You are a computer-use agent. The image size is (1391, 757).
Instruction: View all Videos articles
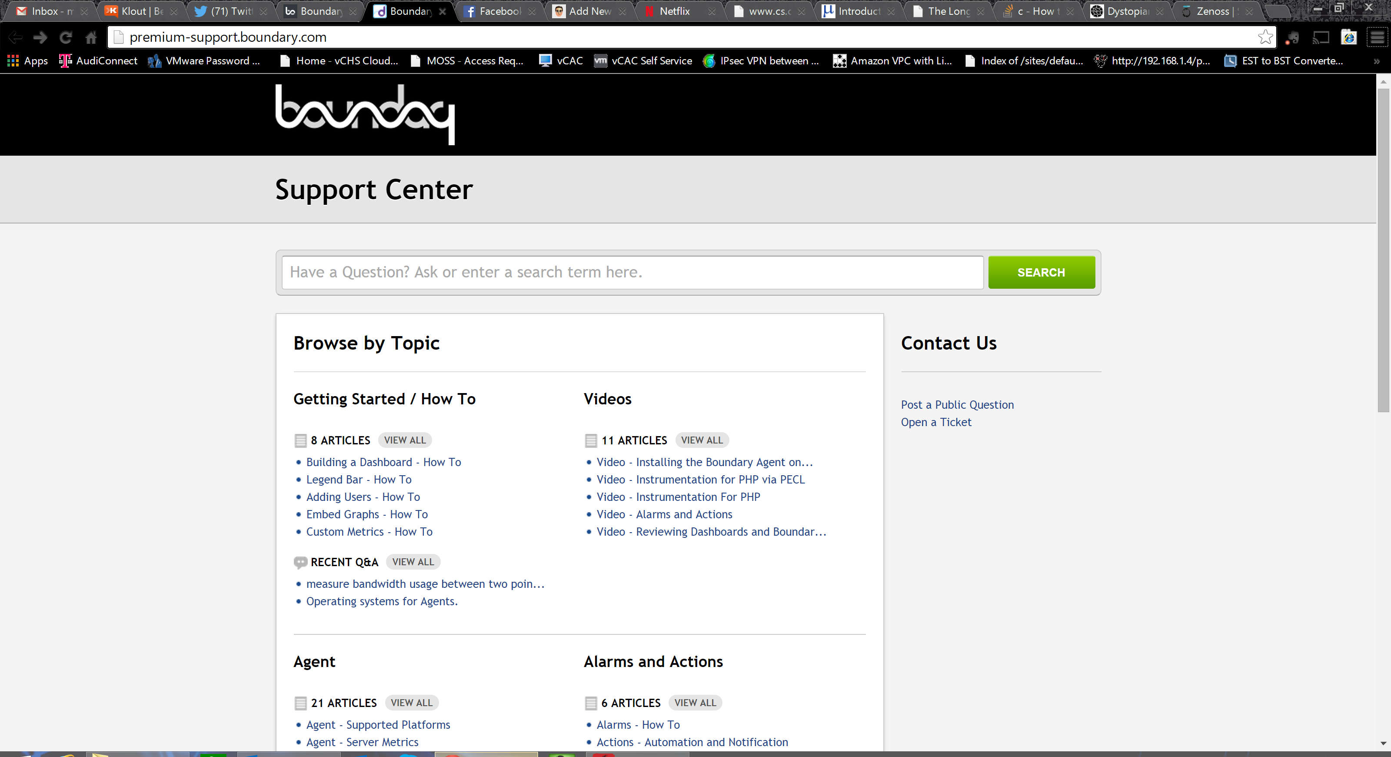coord(702,440)
